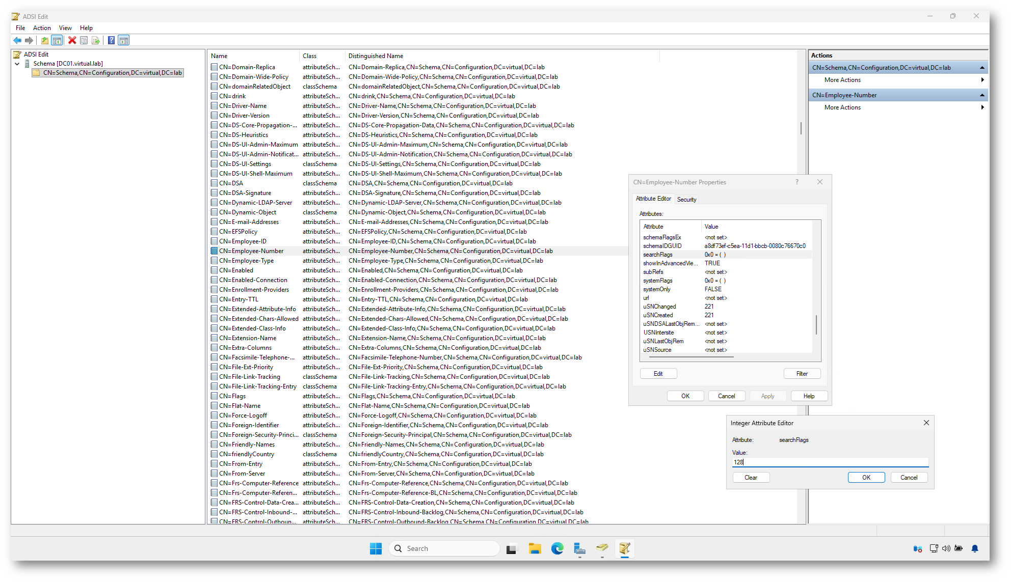Click the Name column header
This screenshot has height=582, width=1011.
[x=254, y=56]
